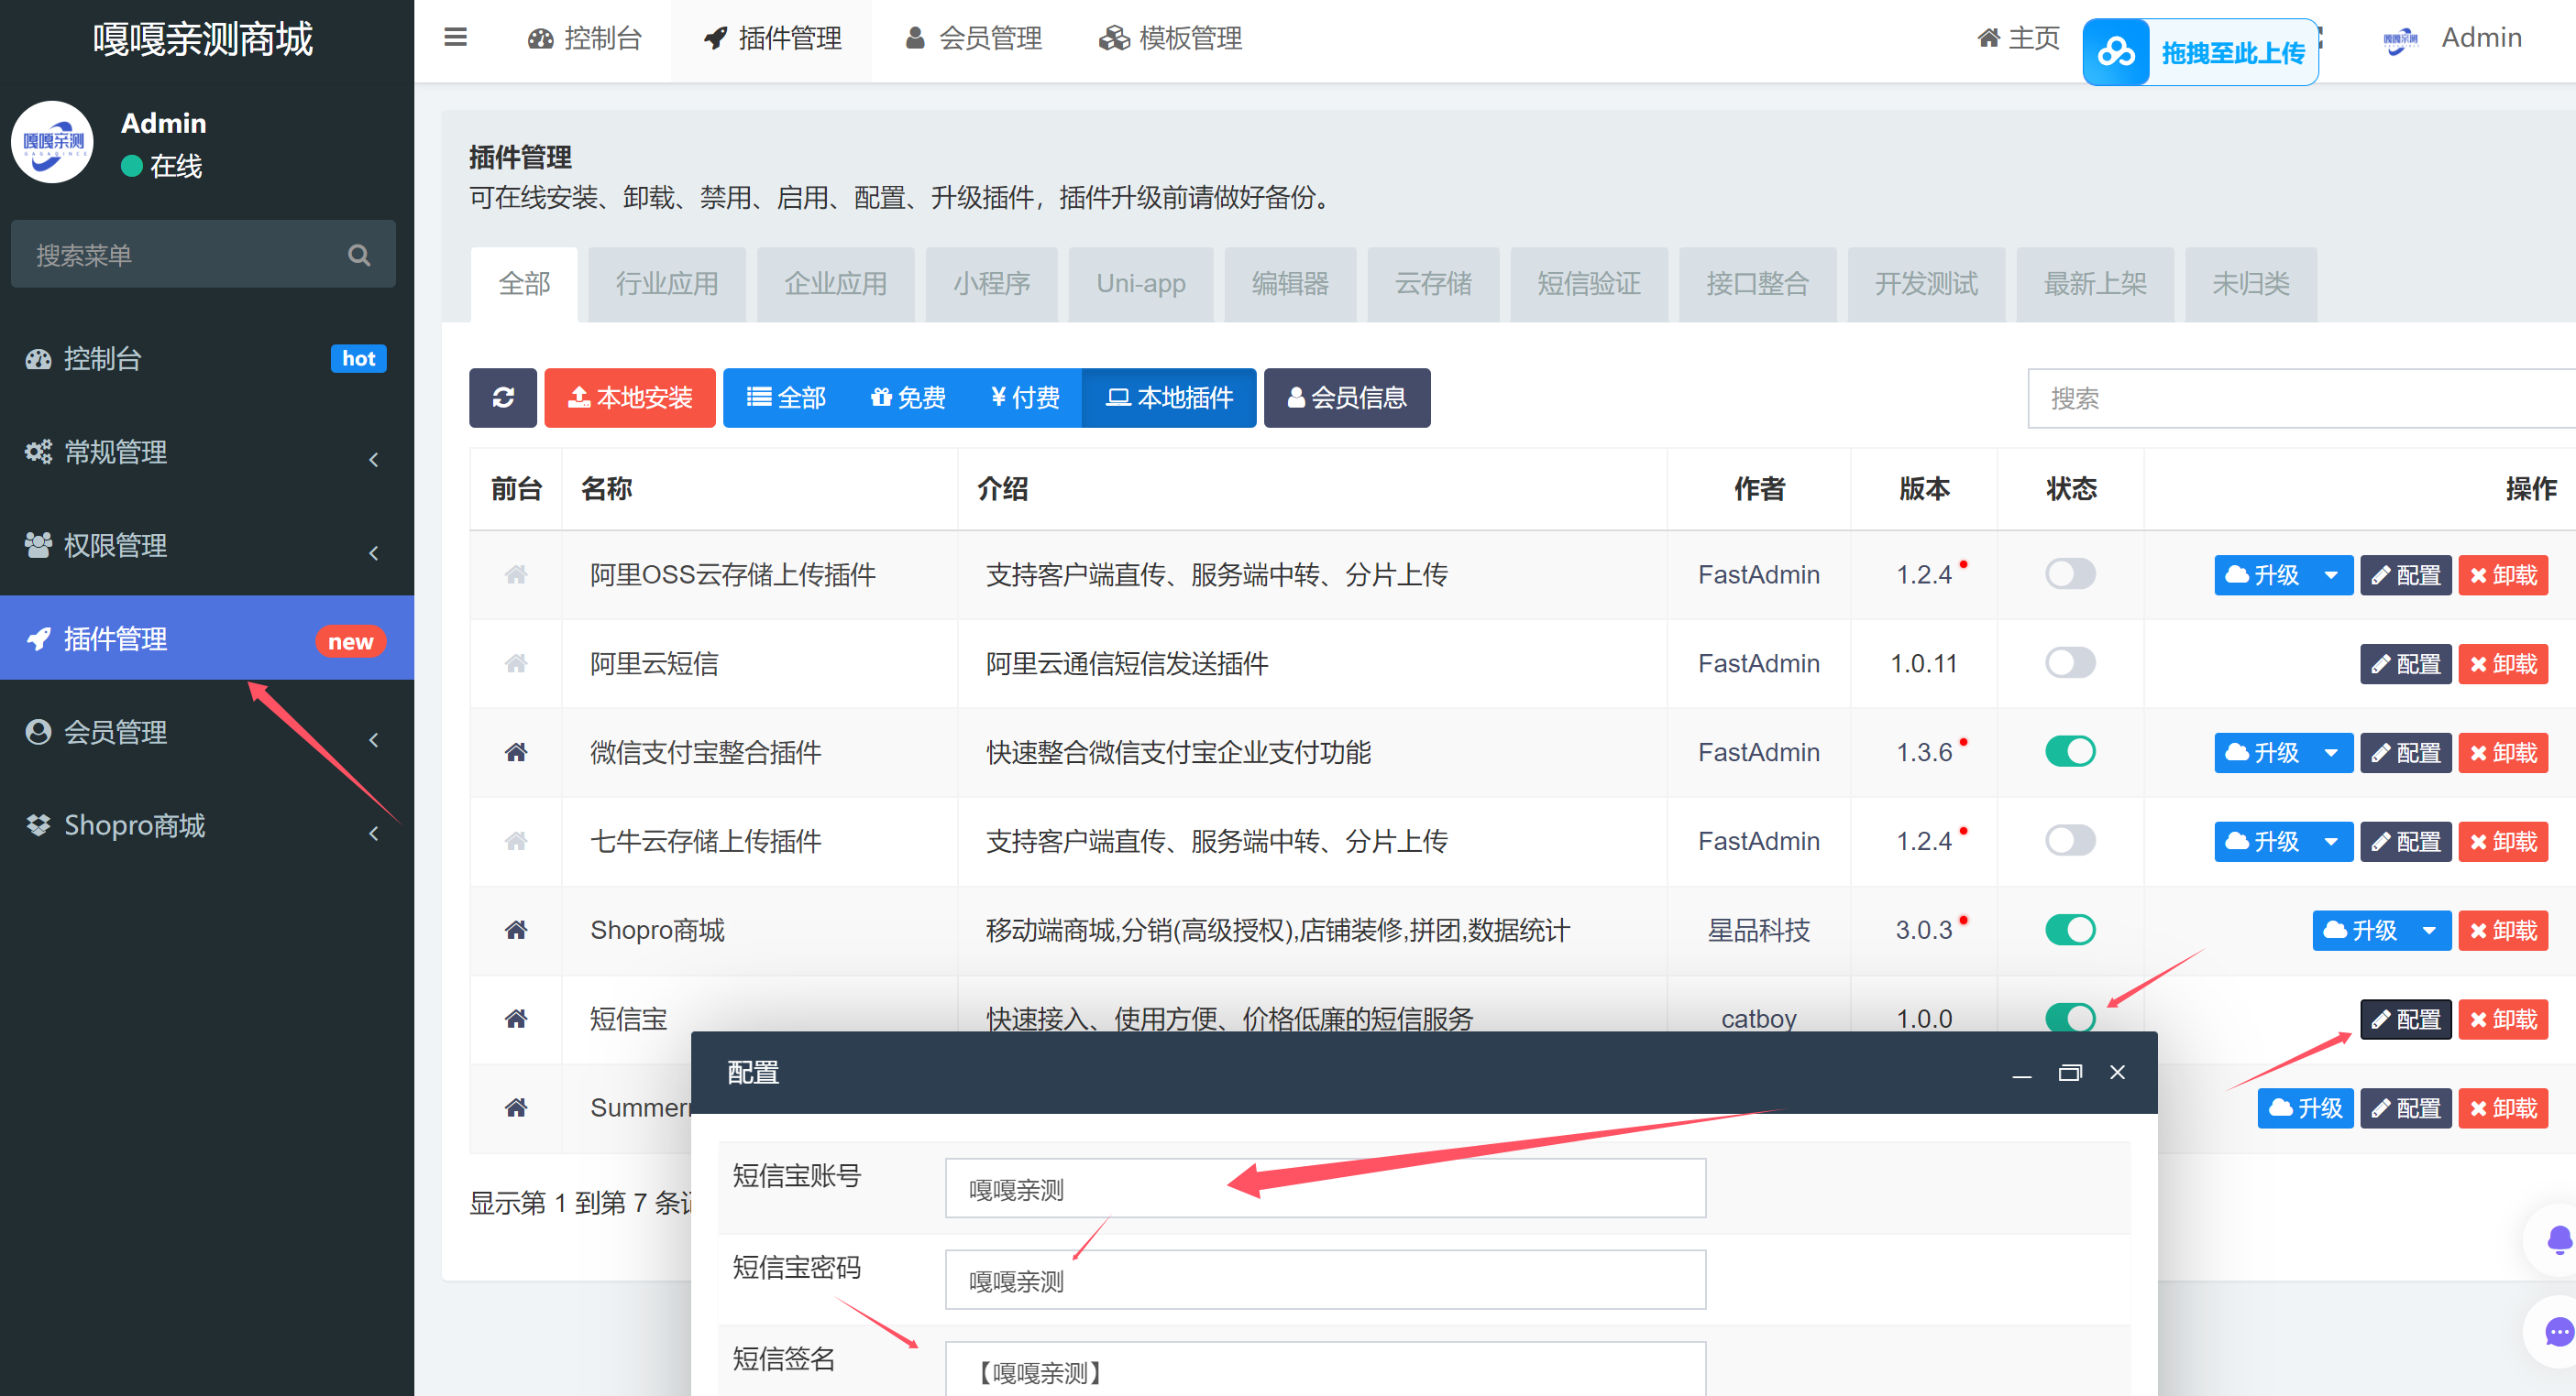The height and width of the screenshot is (1396, 2576).
Task: Click 卸载 button for 阿里云短信
Action: [2502, 663]
